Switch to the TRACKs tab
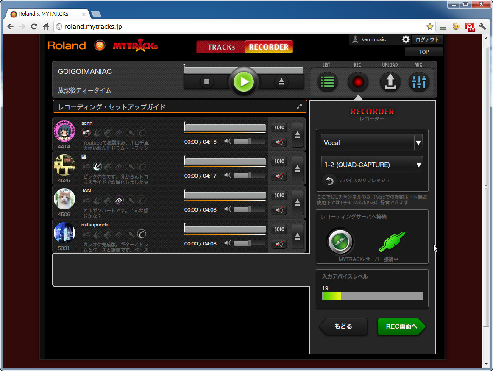493x371 pixels. tap(221, 47)
